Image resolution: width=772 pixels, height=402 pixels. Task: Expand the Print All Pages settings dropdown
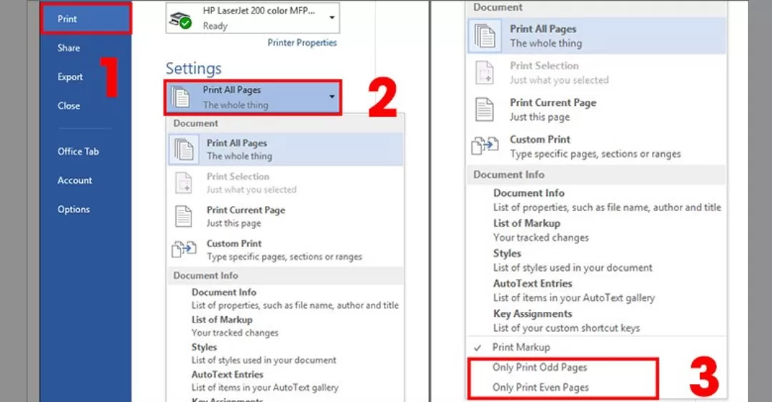[x=332, y=97]
